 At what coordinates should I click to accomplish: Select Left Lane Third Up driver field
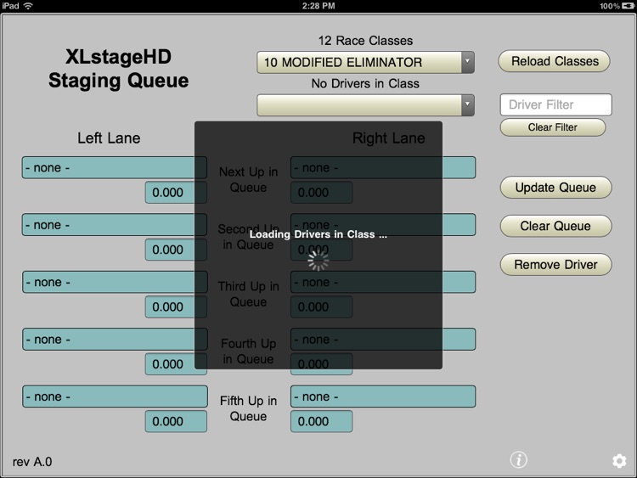click(115, 282)
